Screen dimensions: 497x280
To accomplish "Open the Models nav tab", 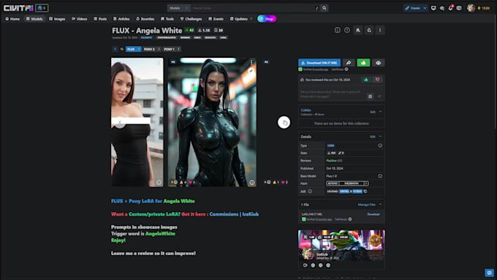I will click(34, 19).
